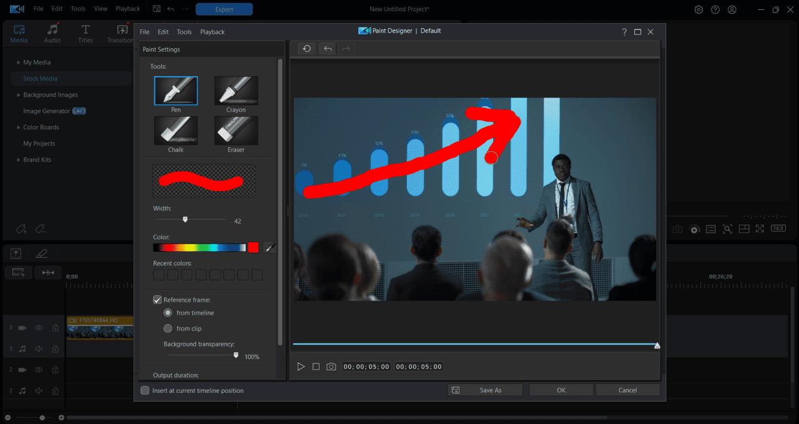
Task: Expand the My Media tree item
Action: 18,62
